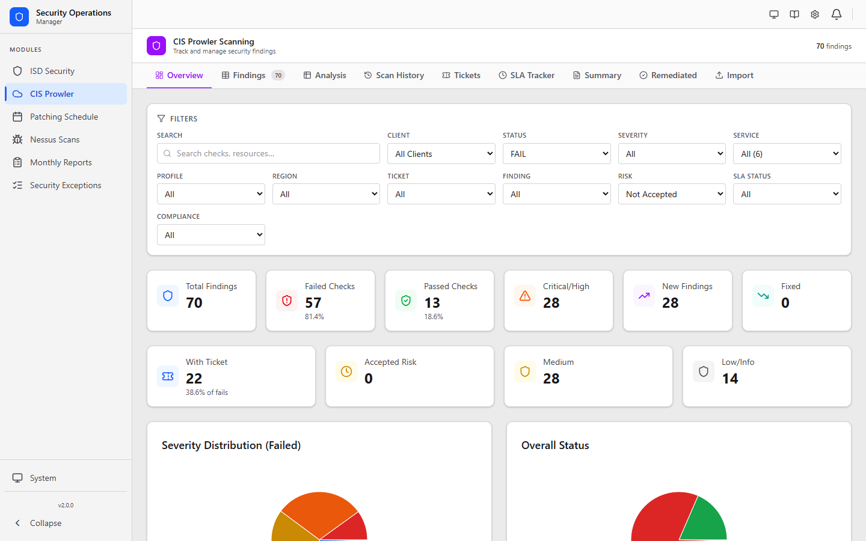Click the monitor icon in top bar
The height and width of the screenshot is (541, 866).
774,14
